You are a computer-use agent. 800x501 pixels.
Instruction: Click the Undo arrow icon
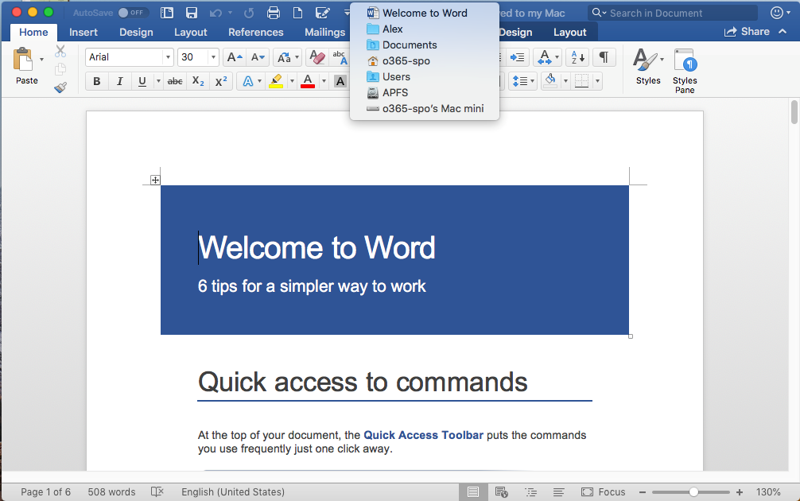coord(216,13)
